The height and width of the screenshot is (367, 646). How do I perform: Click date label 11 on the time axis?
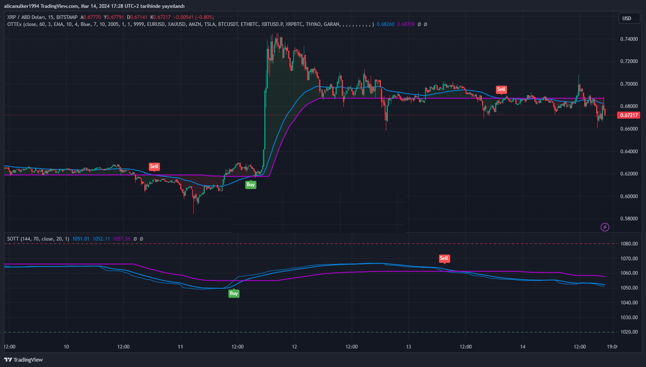(x=180, y=347)
